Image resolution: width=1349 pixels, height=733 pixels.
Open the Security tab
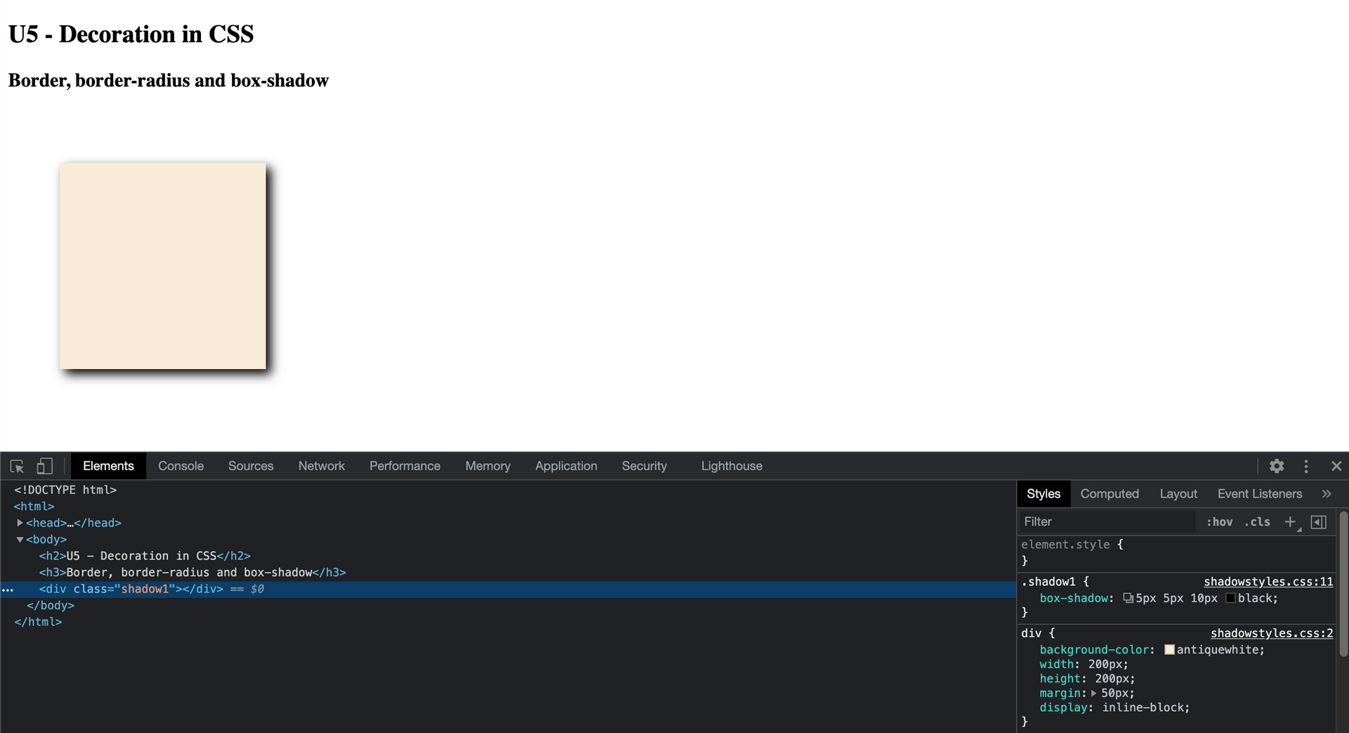(x=644, y=466)
